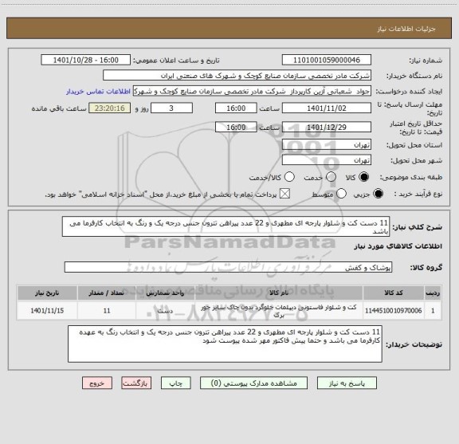Click the کد کالا column header
This screenshot has width=459, height=444.
click(394, 293)
